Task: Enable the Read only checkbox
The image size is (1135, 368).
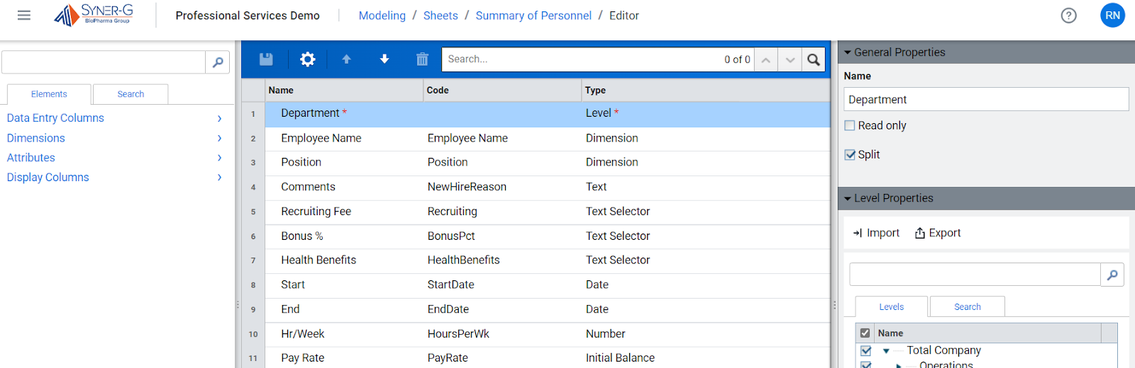Action: click(x=850, y=126)
